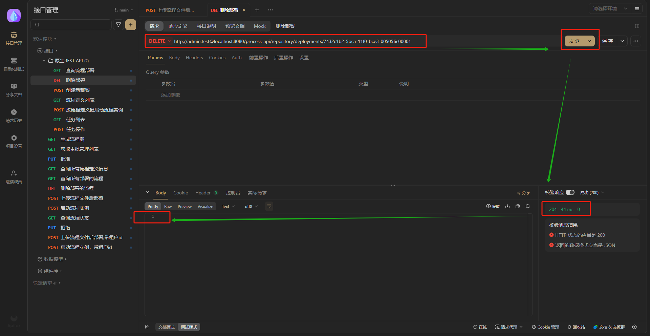Open the DELETE method dropdown

(160, 41)
